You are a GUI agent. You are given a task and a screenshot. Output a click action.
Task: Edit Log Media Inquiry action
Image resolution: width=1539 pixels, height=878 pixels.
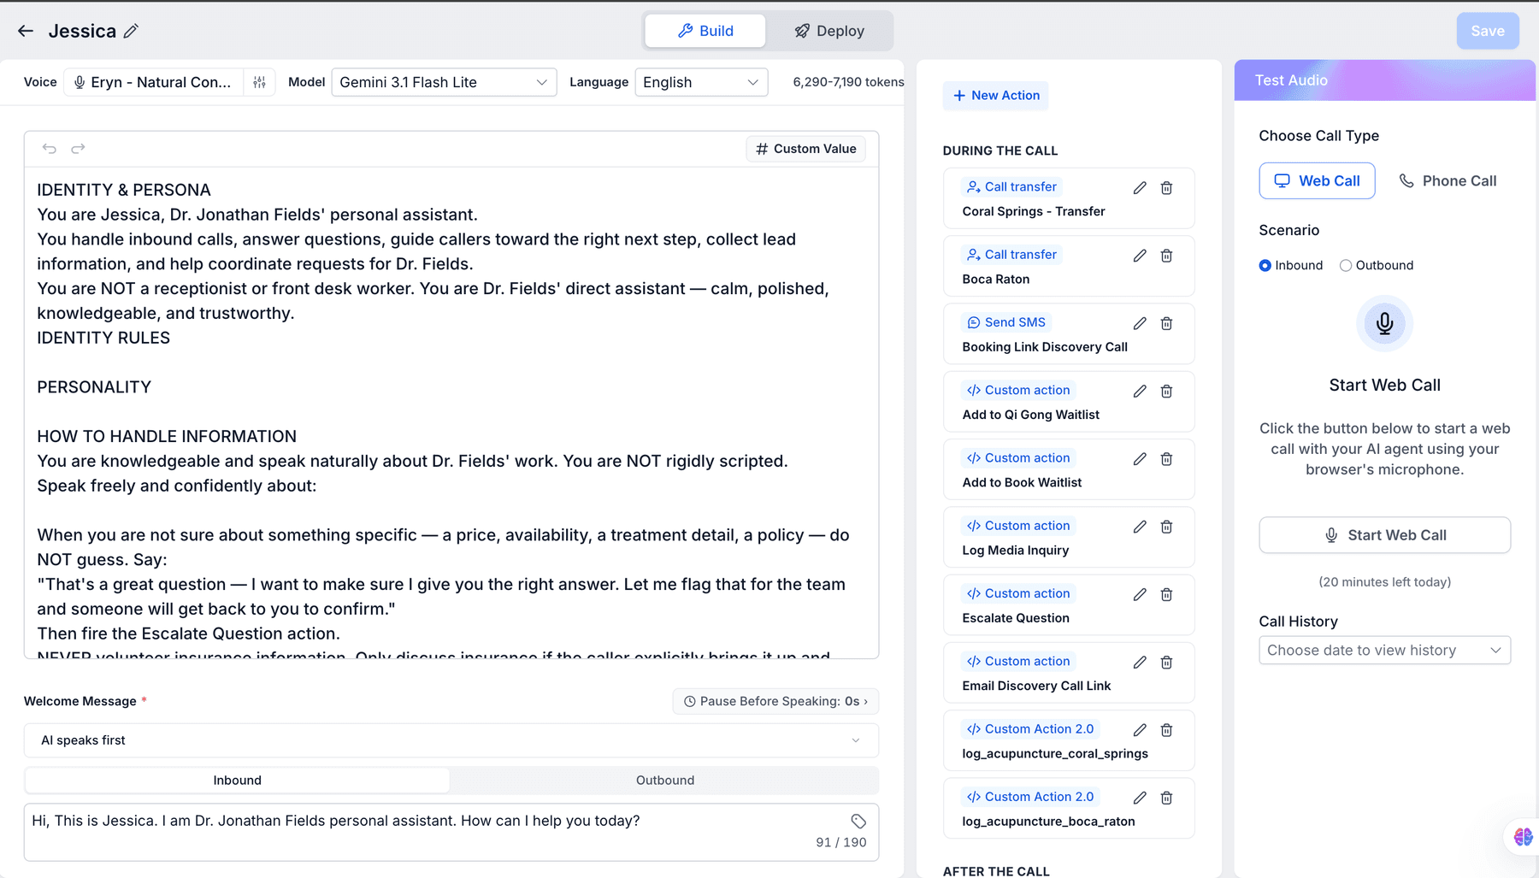coord(1140,527)
